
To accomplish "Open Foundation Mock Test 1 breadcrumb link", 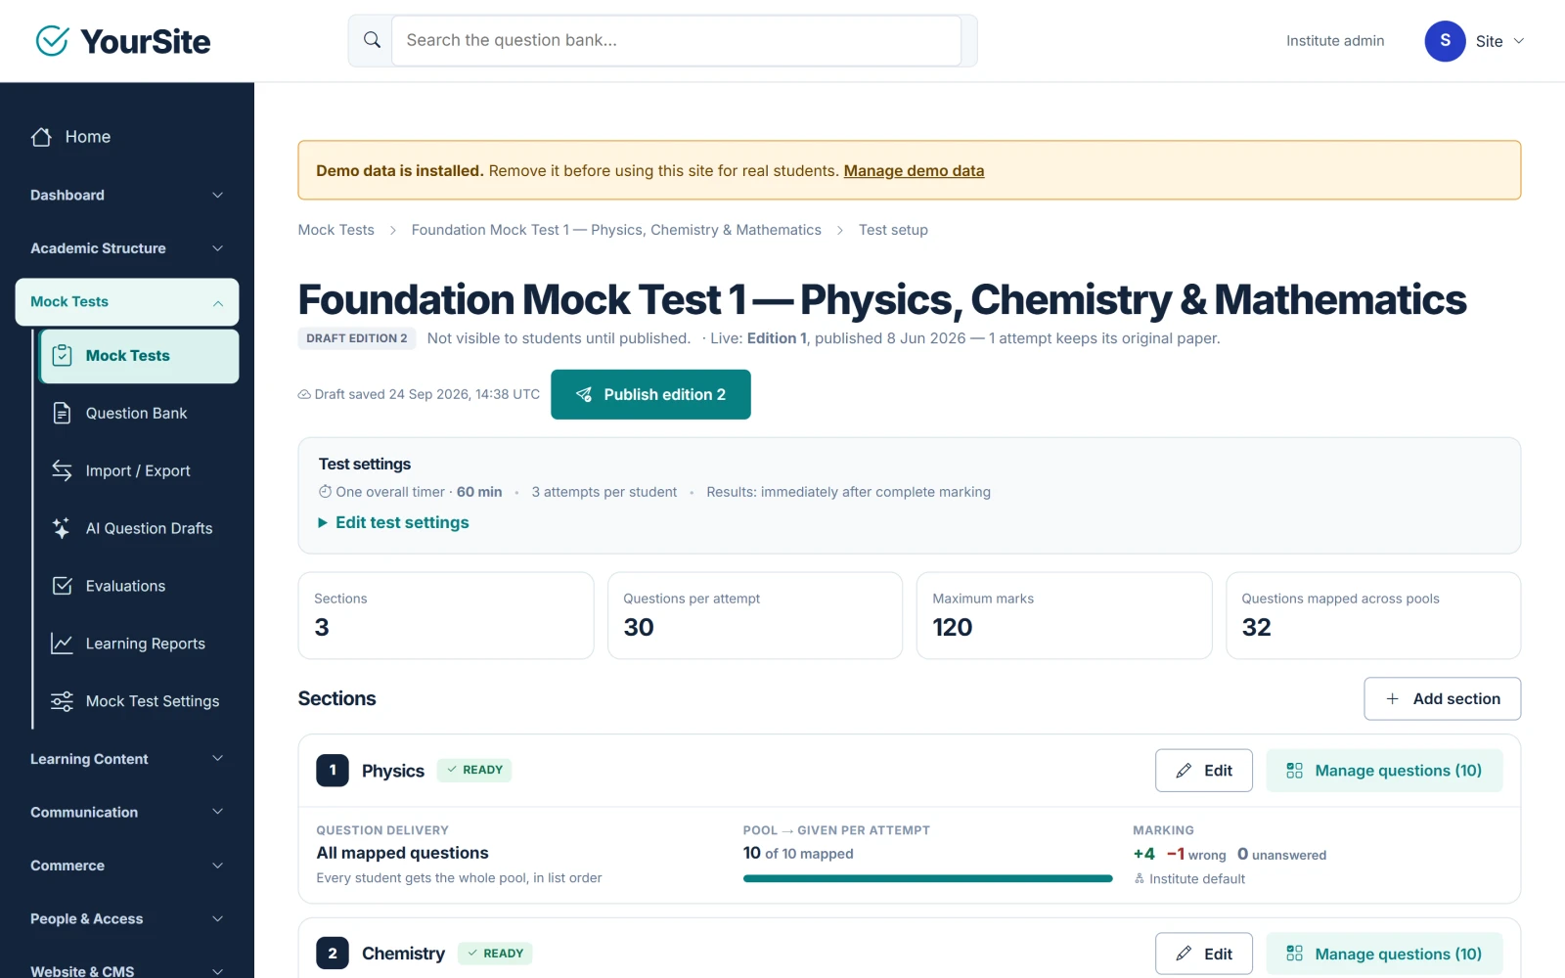I will [x=616, y=230].
